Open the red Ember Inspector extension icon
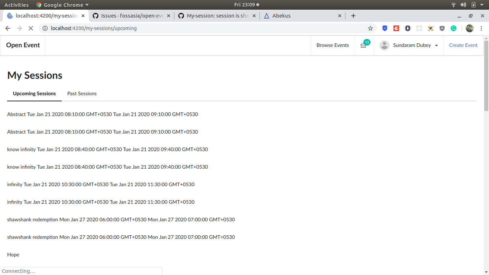Image resolution: width=489 pixels, height=275 pixels. point(396,28)
